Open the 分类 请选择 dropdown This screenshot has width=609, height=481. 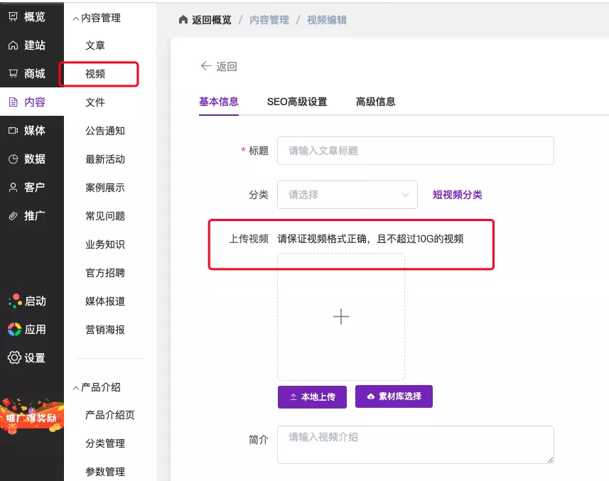(347, 195)
